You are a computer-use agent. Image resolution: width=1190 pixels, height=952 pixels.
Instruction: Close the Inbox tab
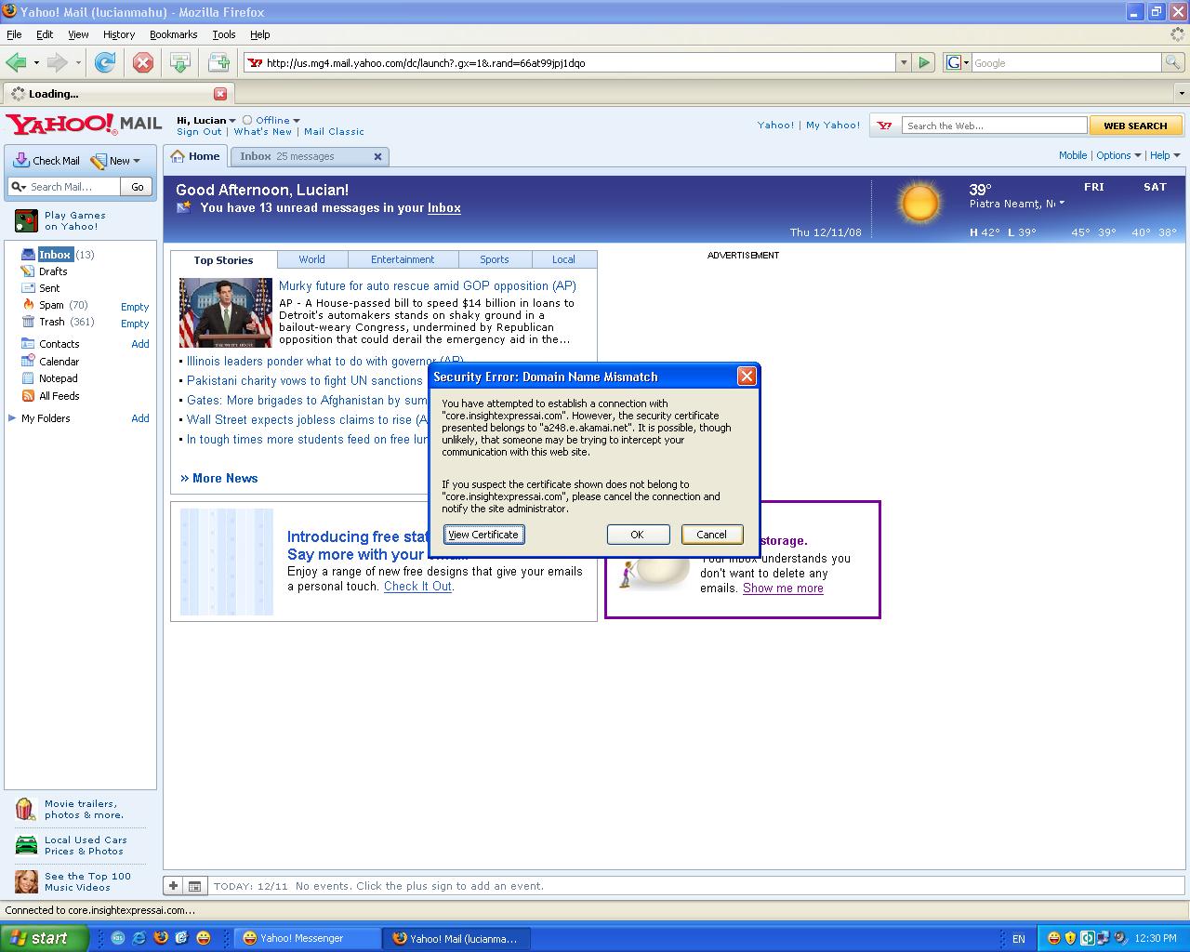(377, 156)
